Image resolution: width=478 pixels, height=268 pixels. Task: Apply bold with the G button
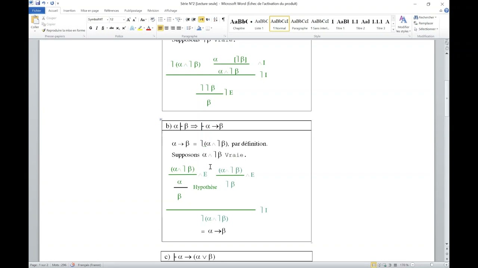coord(90,28)
